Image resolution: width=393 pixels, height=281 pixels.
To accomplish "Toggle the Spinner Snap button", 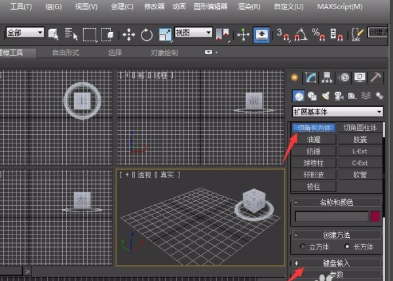I will click(x=337, y=35).
